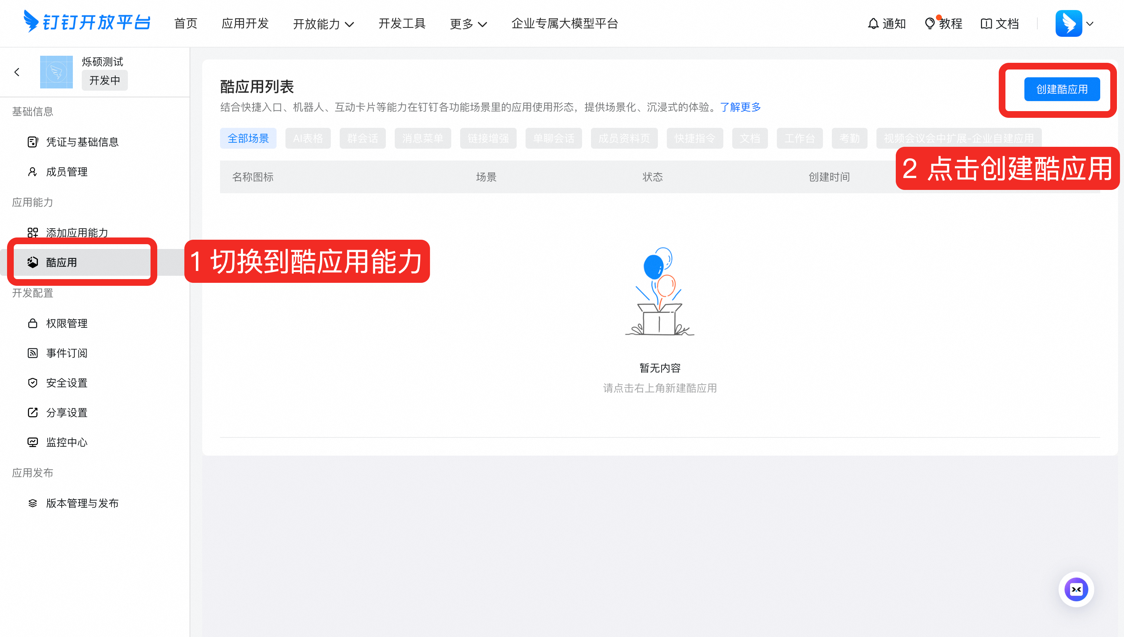Screen dimensions: 1124x637
Task: Select the 工作台 filter tab
Action: (x=800, y=138)
